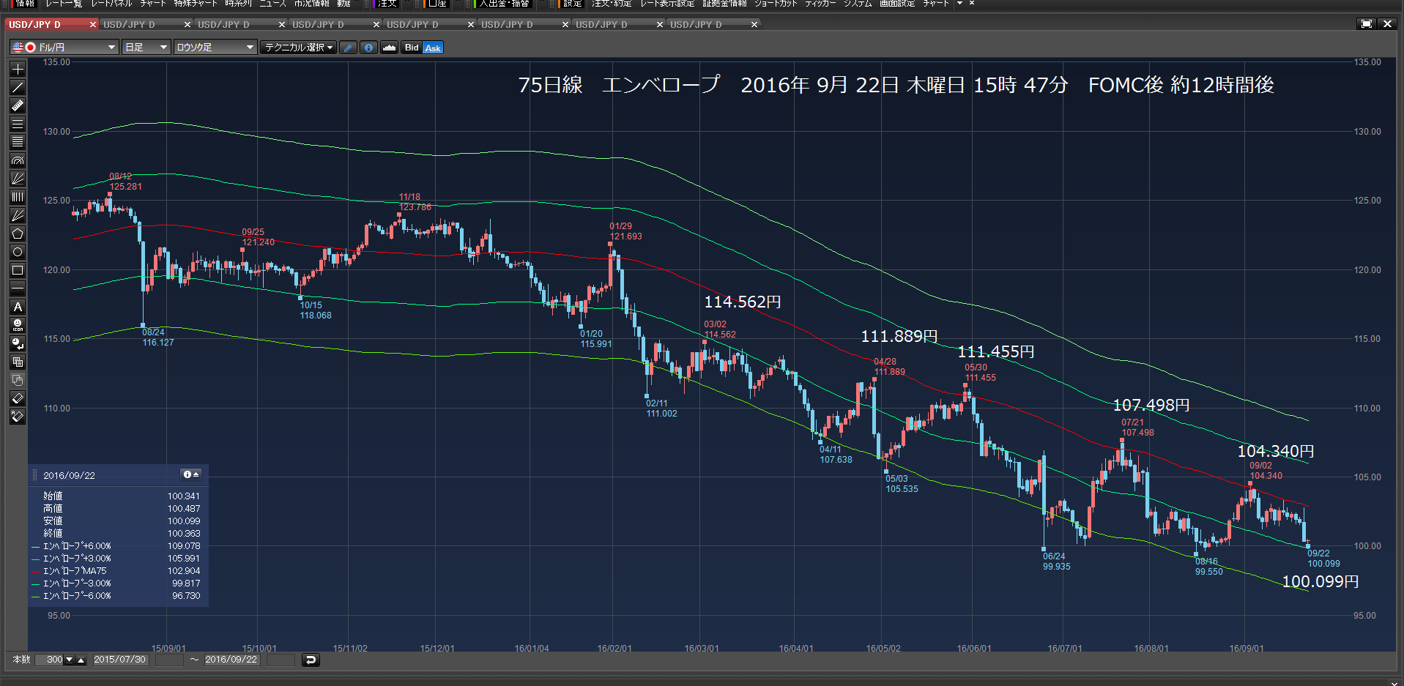Click the bar count field showing 300
Viewport: 1404px width, 686px height.
(50, 660)
